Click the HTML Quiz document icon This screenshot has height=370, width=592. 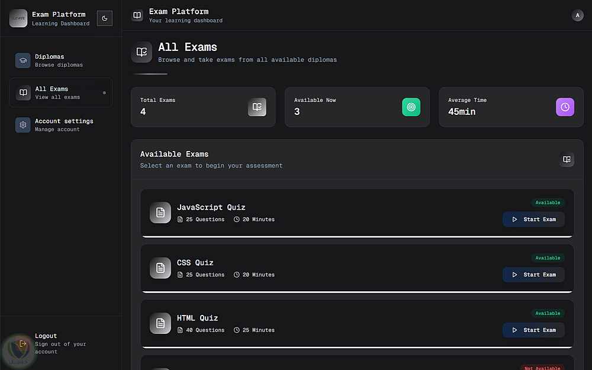click(160, 323)
